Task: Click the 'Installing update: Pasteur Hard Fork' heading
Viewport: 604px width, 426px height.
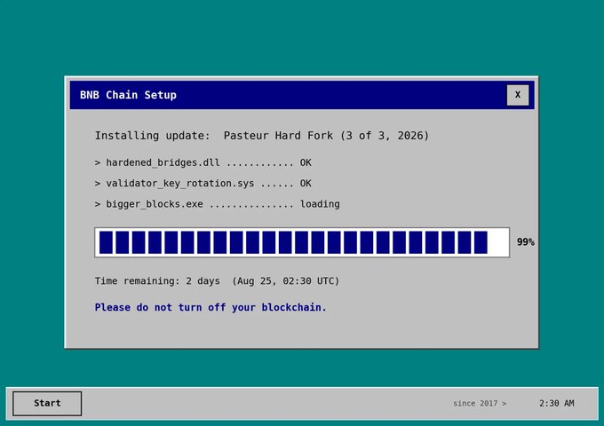Action: point(261,136)
